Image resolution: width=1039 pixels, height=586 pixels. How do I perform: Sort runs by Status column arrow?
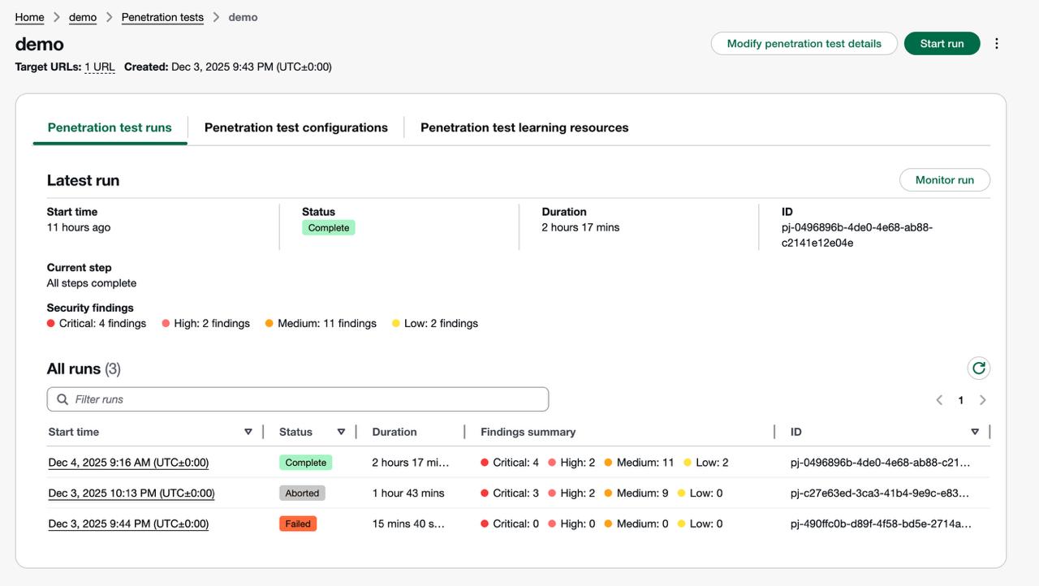coord(341,432)
